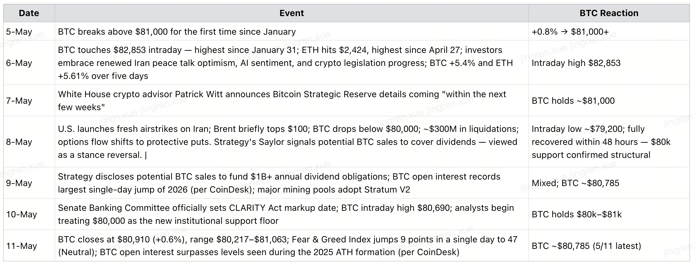This screenshot has width=696, height=265.
Task: Click the Patrick Witt Strategic Reserve event cell
Action: [292, 100]
